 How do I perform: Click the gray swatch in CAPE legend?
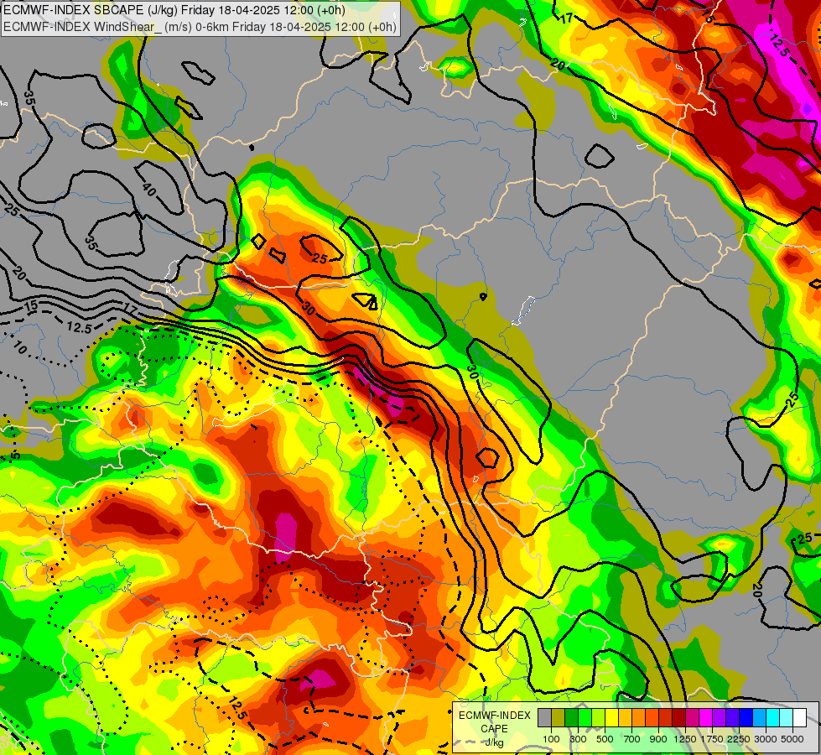[544, 718]
